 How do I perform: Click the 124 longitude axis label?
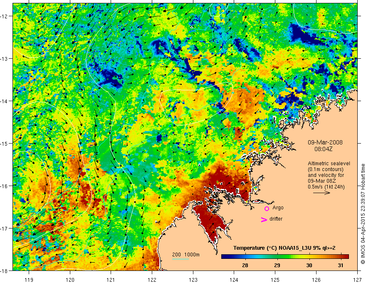pos(234,280)
